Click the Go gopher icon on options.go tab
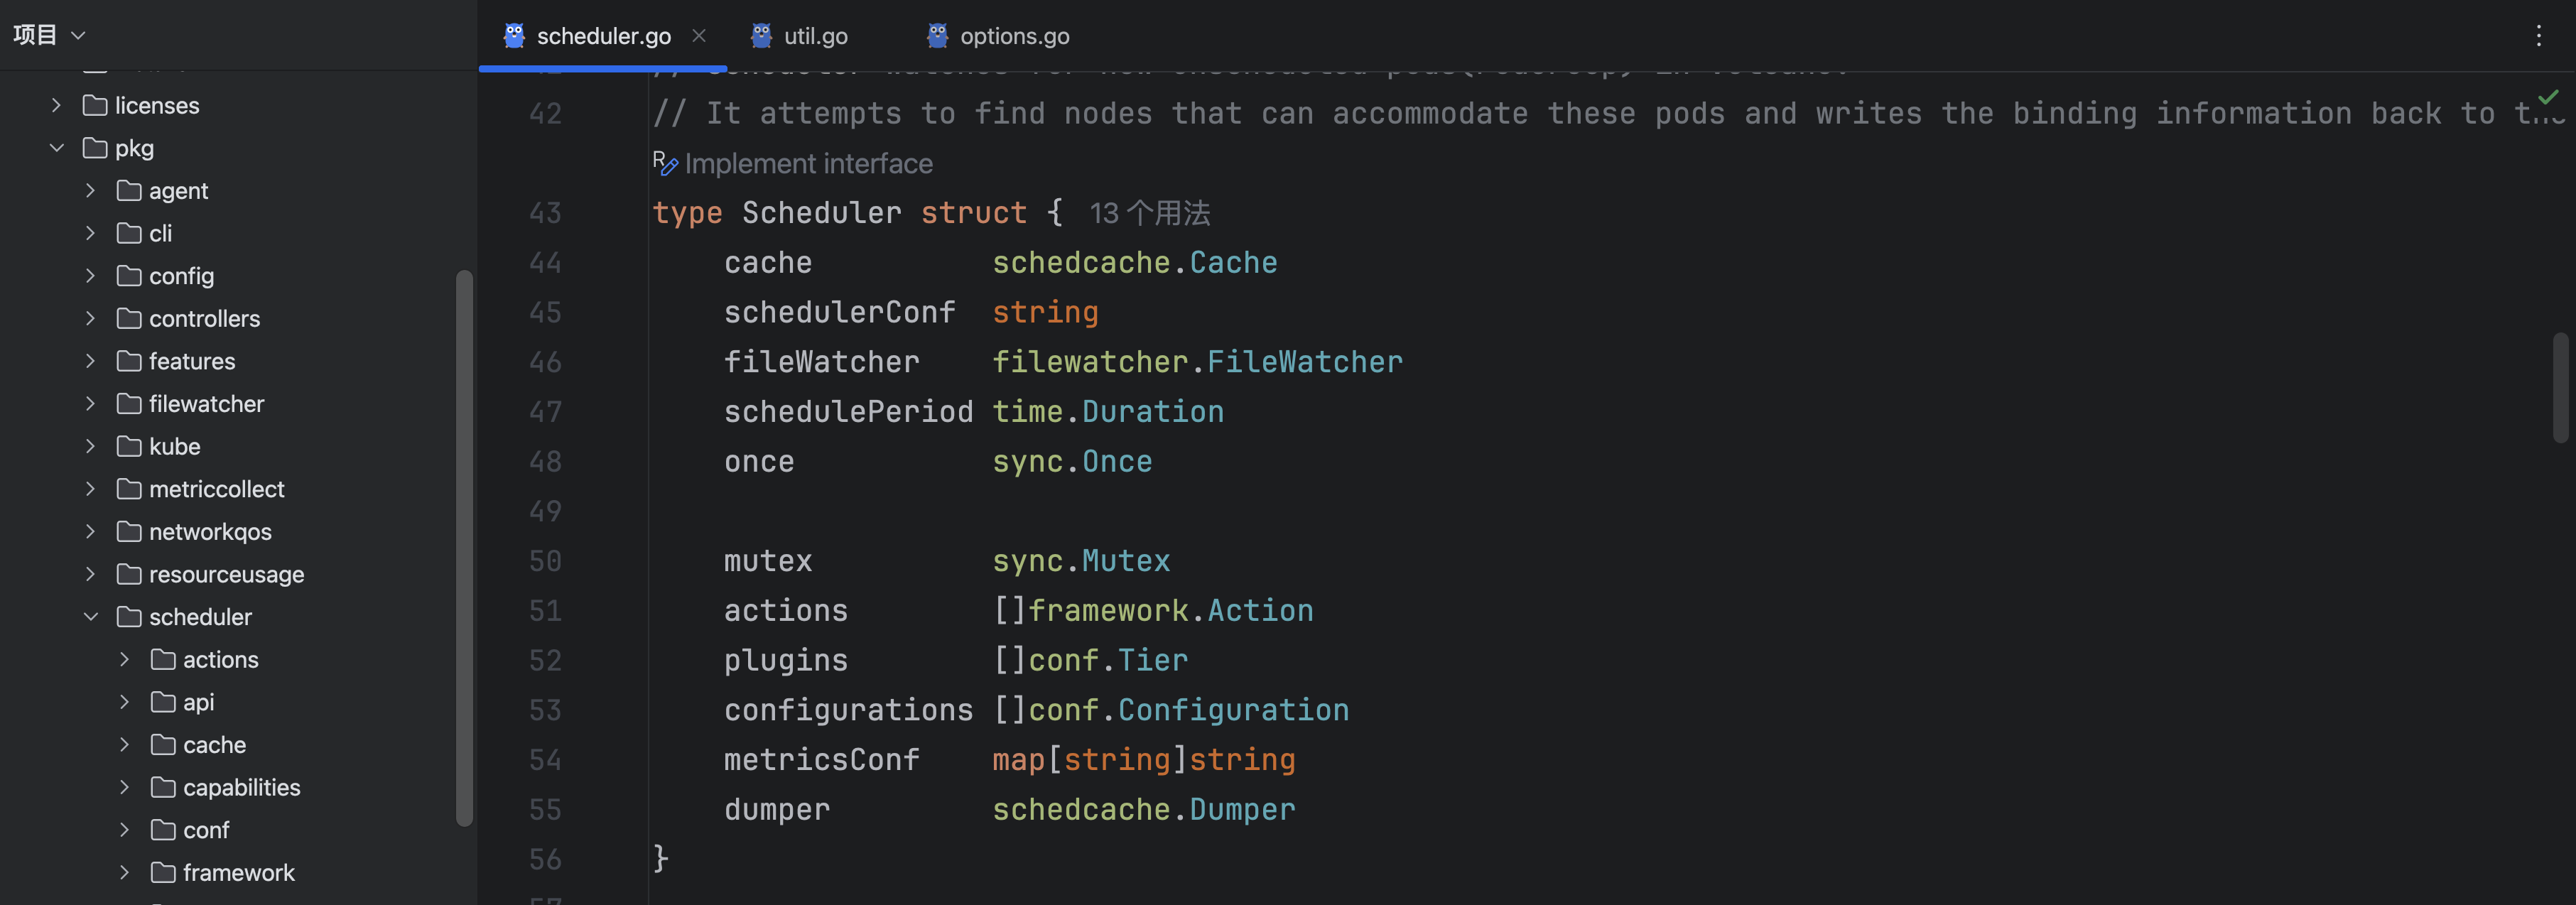2576x905 pixels. click(x=937, y=36)
